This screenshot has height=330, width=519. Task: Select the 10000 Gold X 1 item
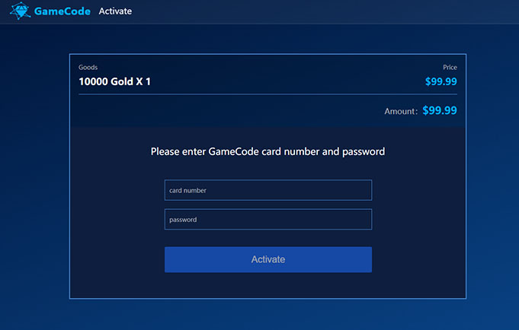tap(114, 81)
